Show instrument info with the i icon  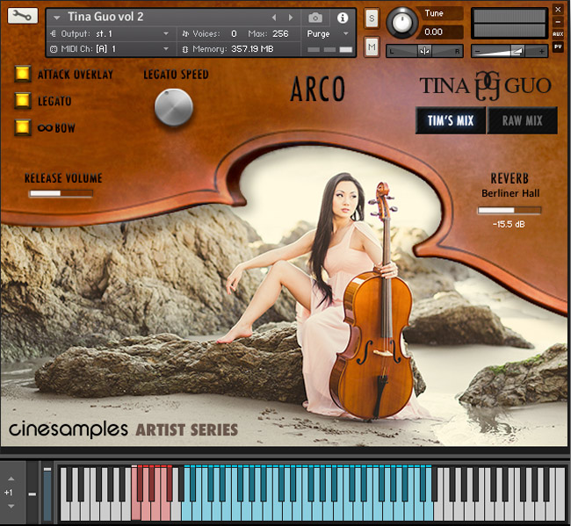[343, 18]
